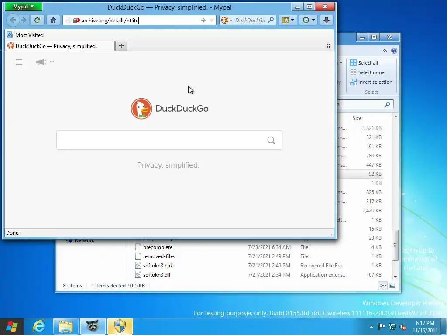447x335 pixels.
Task: Click the magnifier in the toolbar search box
Action: [271, 20]
